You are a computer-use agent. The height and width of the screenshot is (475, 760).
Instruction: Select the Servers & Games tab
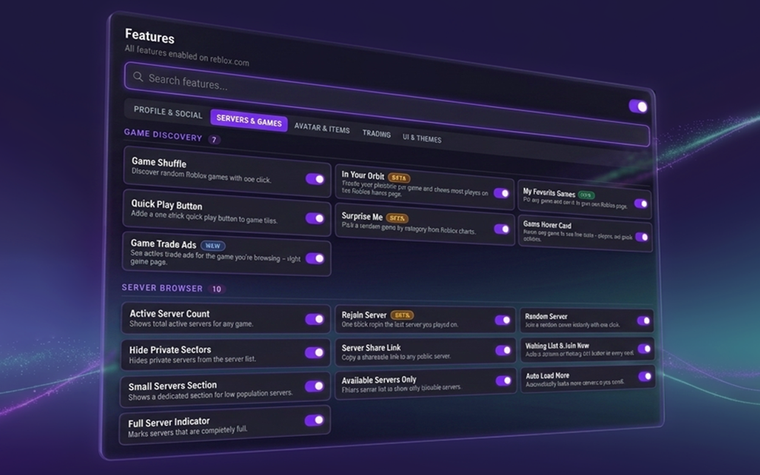pos(249,121)
